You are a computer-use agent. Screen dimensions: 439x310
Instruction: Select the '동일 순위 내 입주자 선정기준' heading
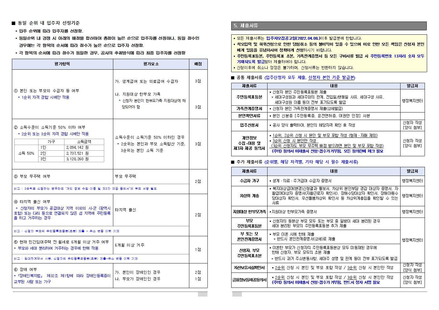point(48,23)
